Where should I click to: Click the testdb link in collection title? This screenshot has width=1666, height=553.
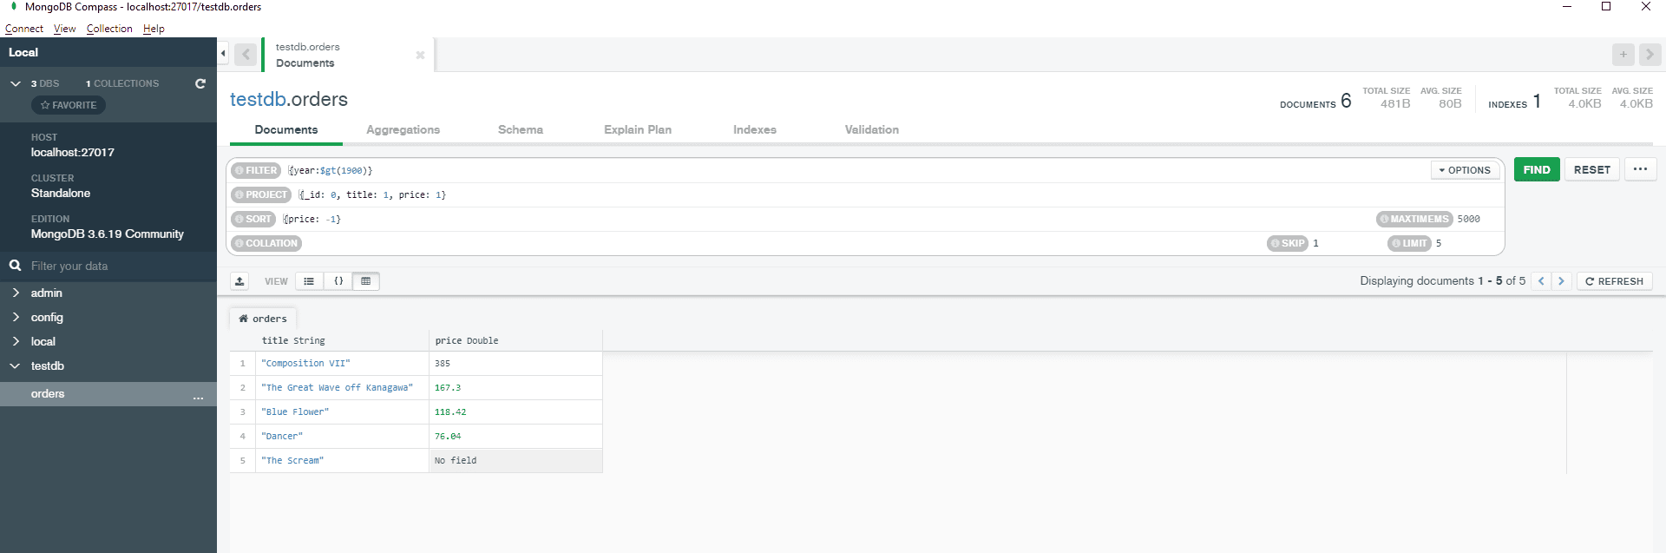click(x=258, y=99)
